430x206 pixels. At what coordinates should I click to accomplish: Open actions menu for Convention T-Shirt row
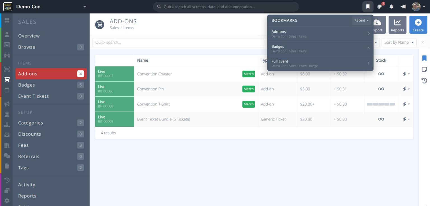point(406,104)
